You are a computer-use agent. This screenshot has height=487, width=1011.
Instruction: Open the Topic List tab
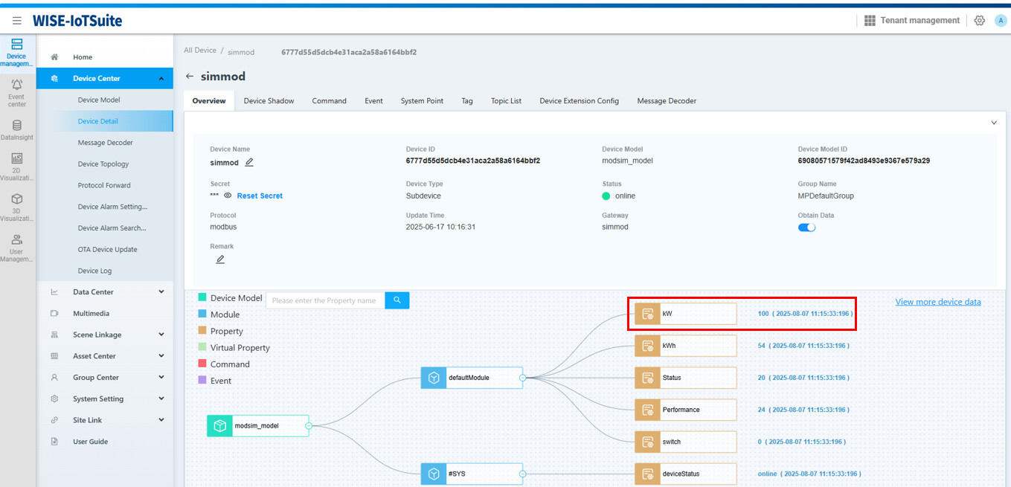[506, 101]
